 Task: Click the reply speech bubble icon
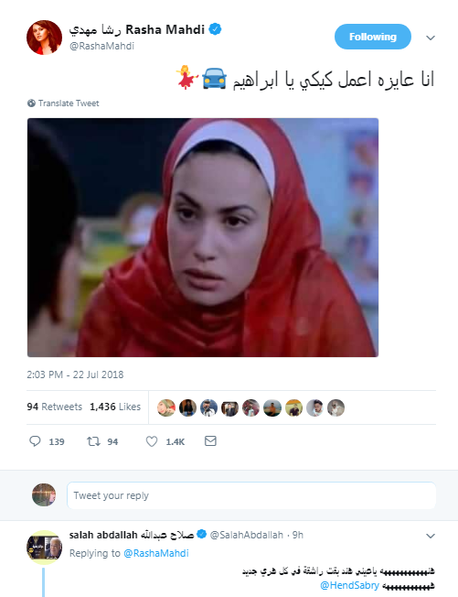click(35, 441)
